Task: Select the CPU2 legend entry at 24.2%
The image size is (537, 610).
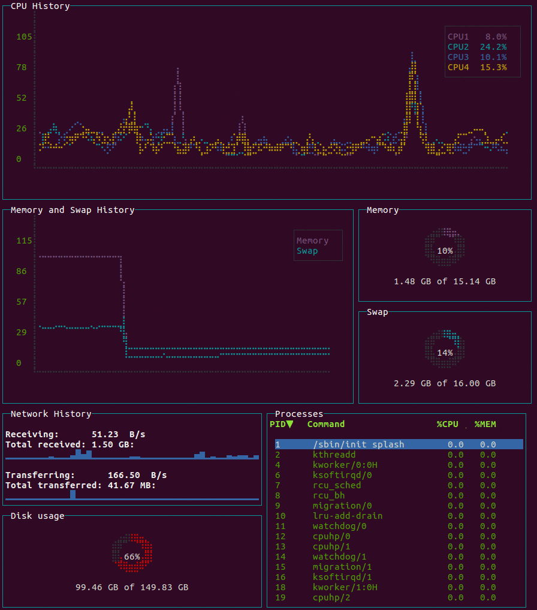Action: point(477,47)
